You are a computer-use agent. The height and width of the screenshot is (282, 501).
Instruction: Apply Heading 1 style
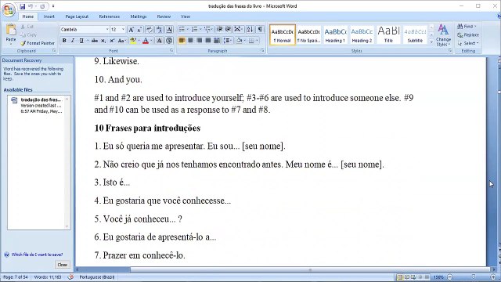point(335,34)
